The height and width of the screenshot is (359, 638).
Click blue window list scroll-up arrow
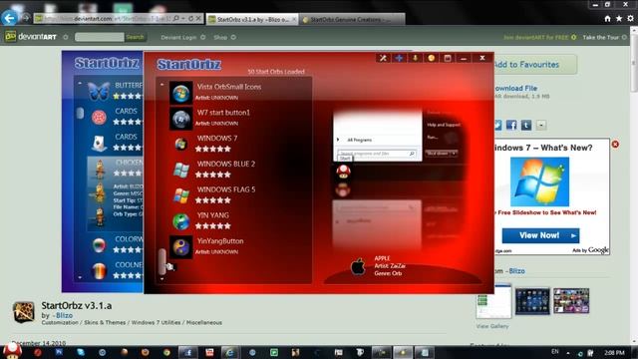pyautogui.click(x=80, y=83)
